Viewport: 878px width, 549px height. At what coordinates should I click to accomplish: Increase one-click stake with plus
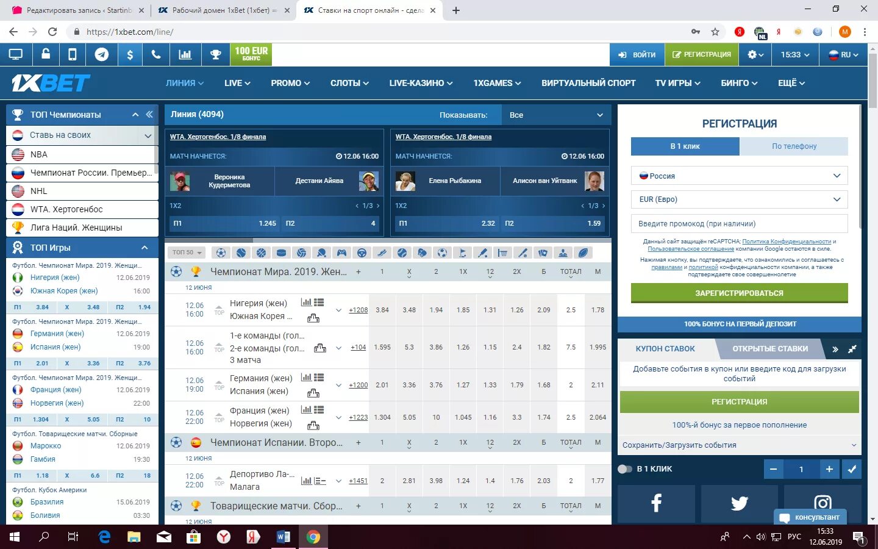(x=829, y=469)
